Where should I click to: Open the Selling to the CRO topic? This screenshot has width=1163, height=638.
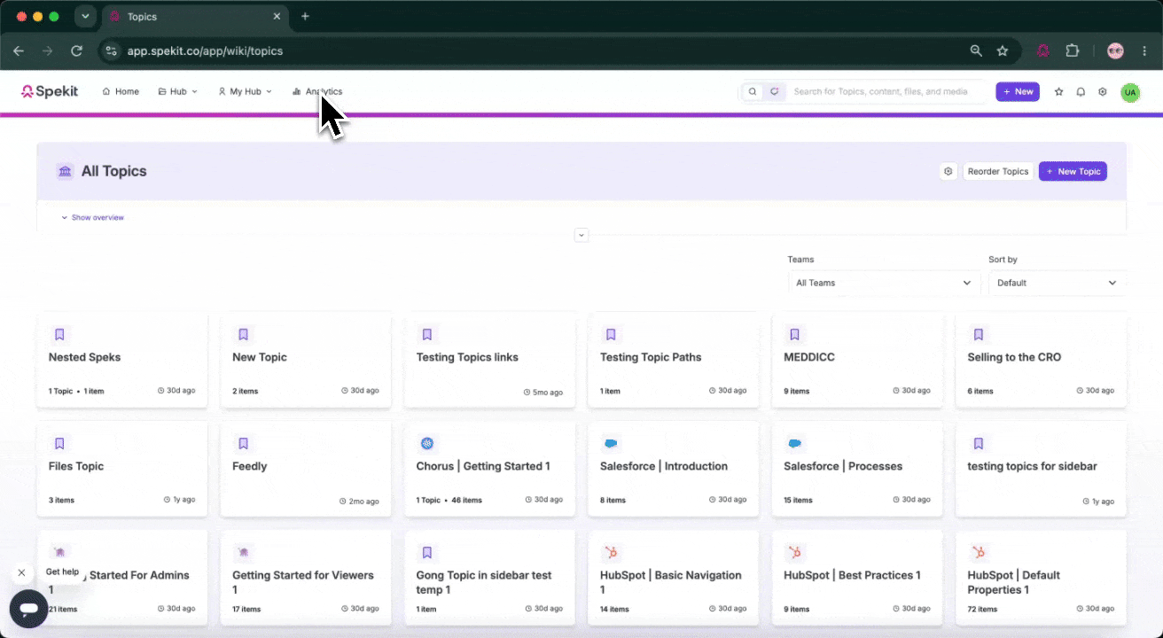1041,360
